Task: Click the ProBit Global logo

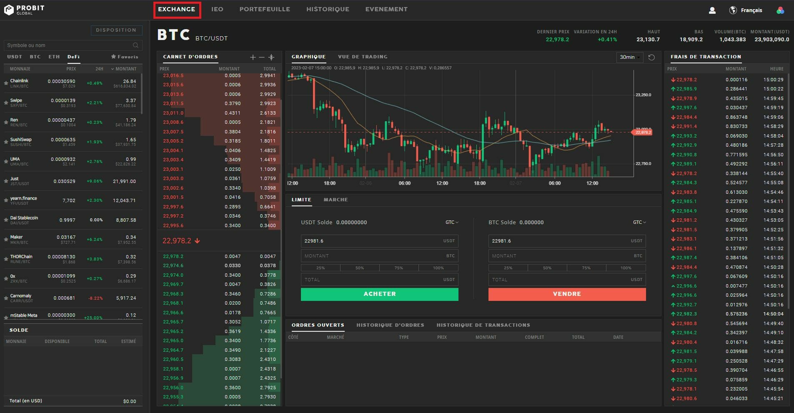Action: coord(24,10)
